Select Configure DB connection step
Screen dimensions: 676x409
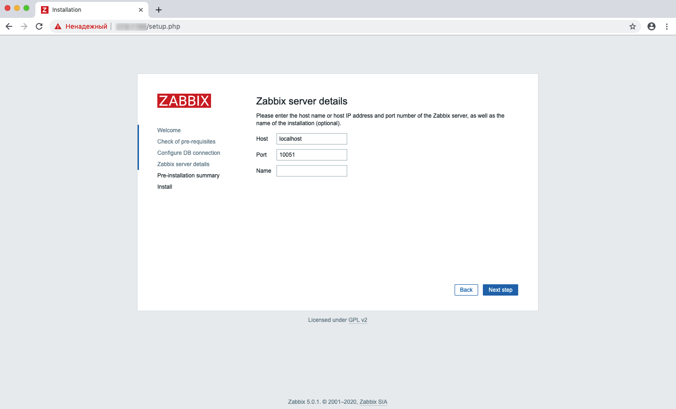click(188, 153)
